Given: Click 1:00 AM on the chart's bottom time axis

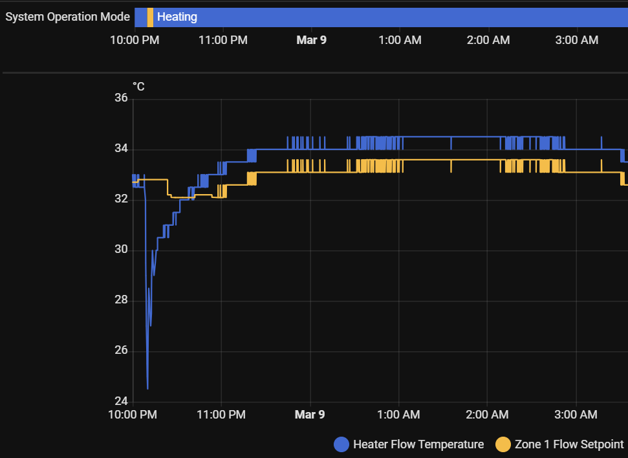Looking at the screenshot, I should point(400,415).
